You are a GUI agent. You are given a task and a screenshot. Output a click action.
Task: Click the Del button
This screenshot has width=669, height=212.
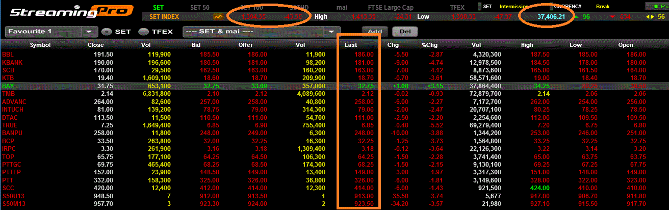tap(405, 31)
